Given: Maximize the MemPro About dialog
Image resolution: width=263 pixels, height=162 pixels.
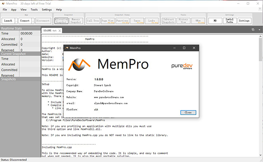Looking at the screenshot, I should click(184, 48).
